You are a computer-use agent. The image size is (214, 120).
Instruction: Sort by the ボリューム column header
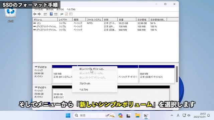[45, 20]
